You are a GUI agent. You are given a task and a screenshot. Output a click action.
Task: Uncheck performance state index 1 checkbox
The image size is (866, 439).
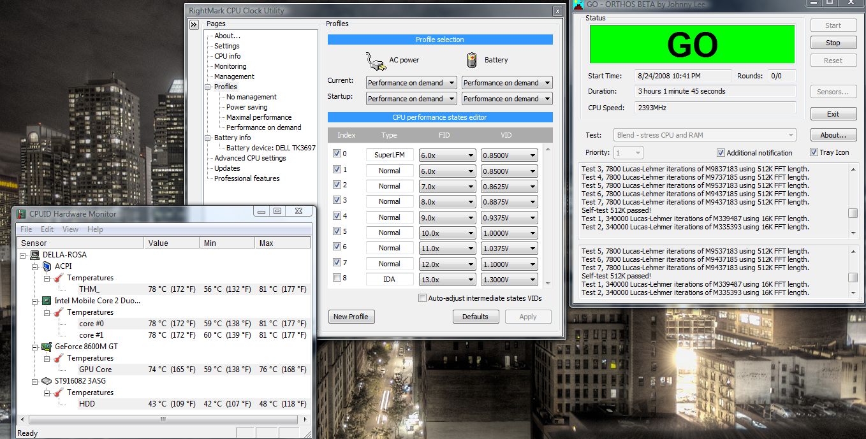point(337,169)
